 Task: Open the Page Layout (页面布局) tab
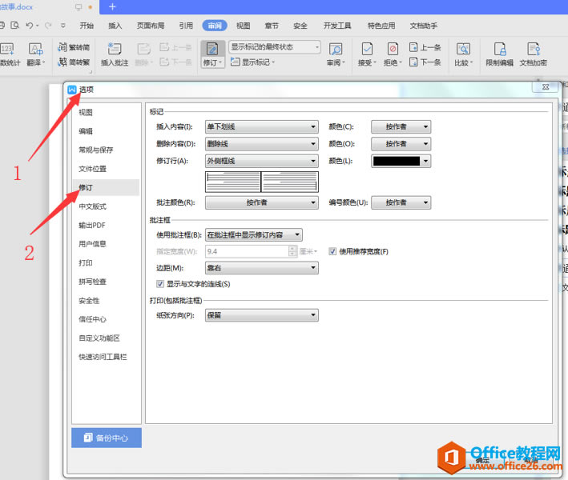pos(151,26)
